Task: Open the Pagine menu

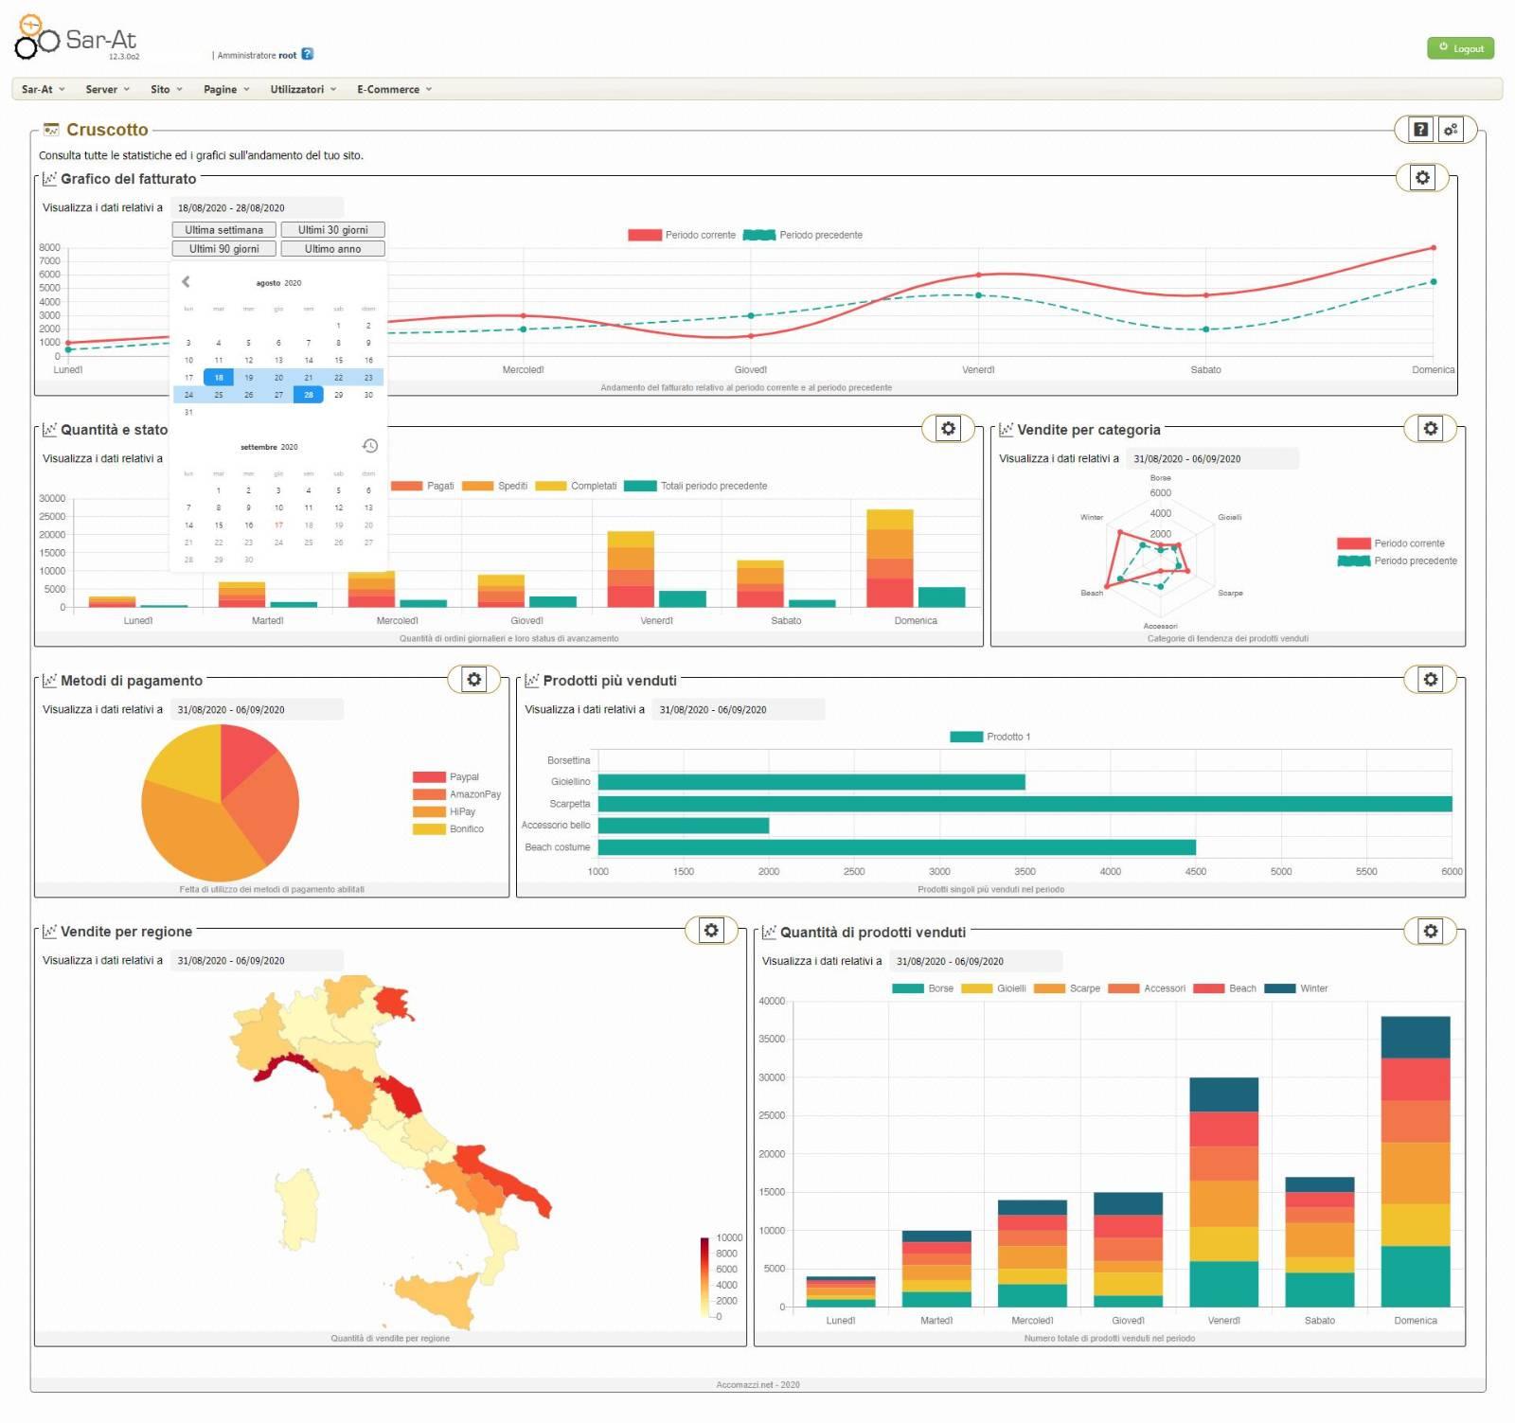Action: click(x=226, y=89)
